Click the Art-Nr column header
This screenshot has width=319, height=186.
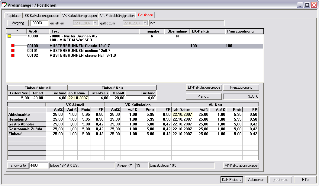34,31
